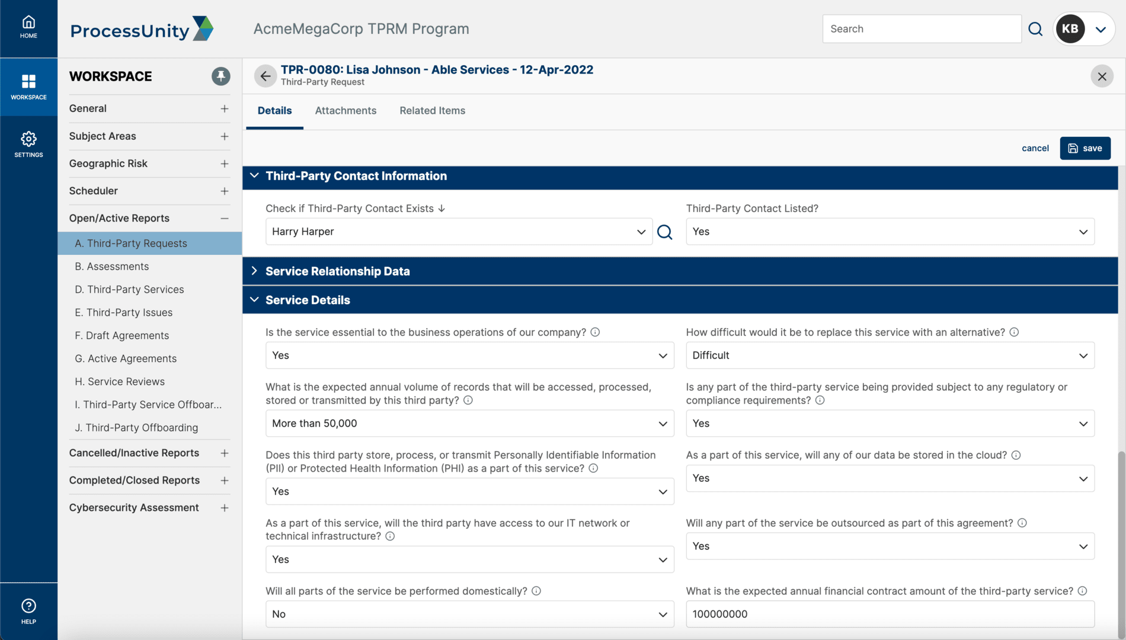Expand the Geographic Risk section
The image size is (1126, 640).
(x=224, y=164)
